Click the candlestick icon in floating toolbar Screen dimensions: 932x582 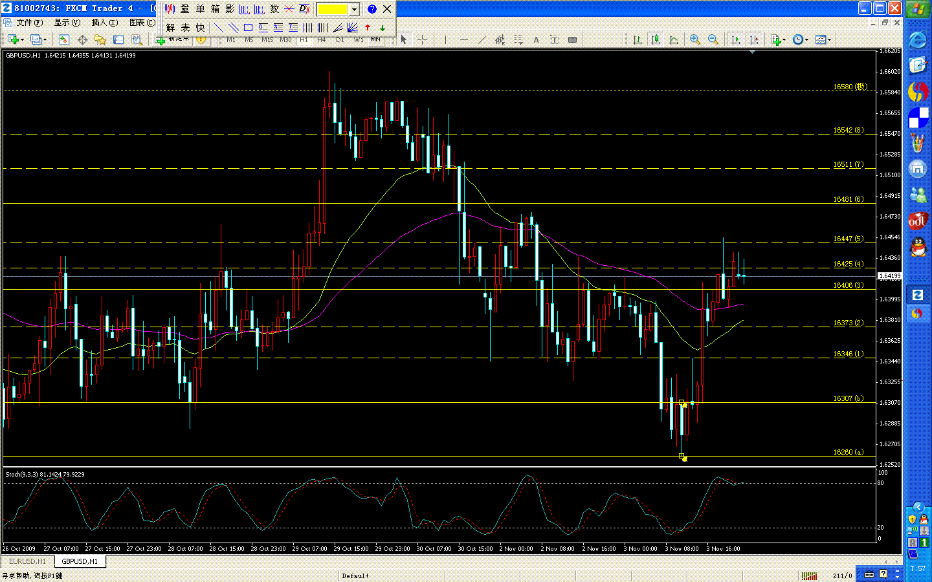tap(170, 9)
